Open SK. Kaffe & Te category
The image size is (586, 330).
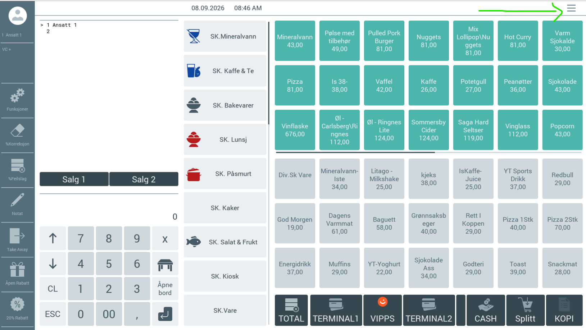click(x=225, y=71)
